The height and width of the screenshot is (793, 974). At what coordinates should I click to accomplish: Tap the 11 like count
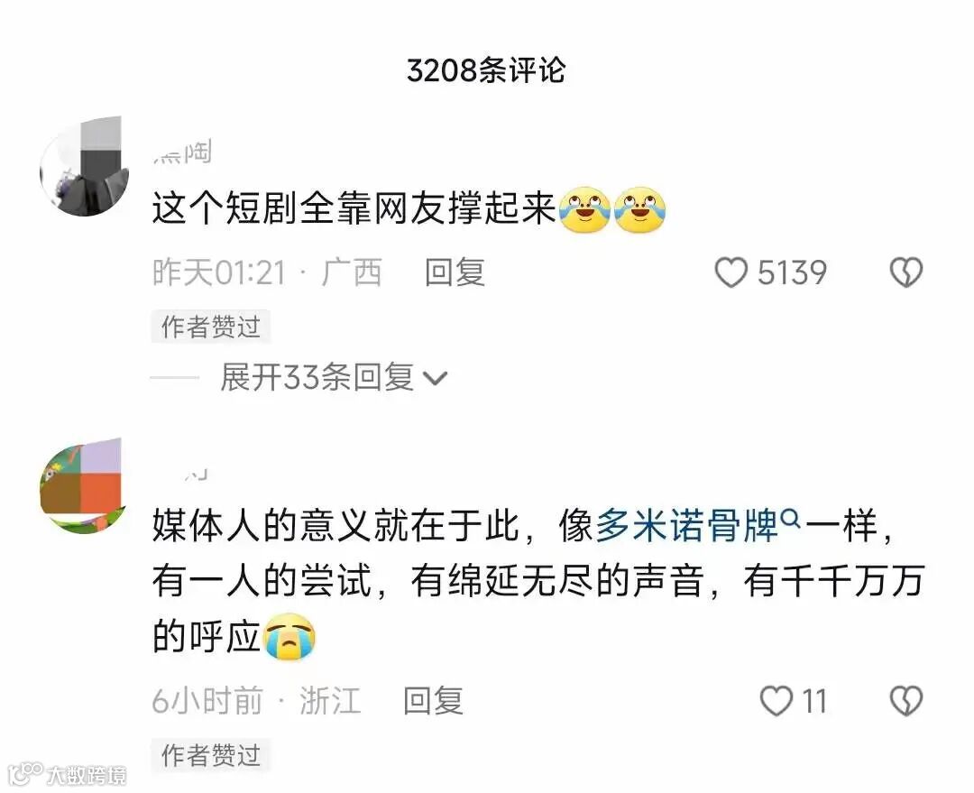(814, 702)
